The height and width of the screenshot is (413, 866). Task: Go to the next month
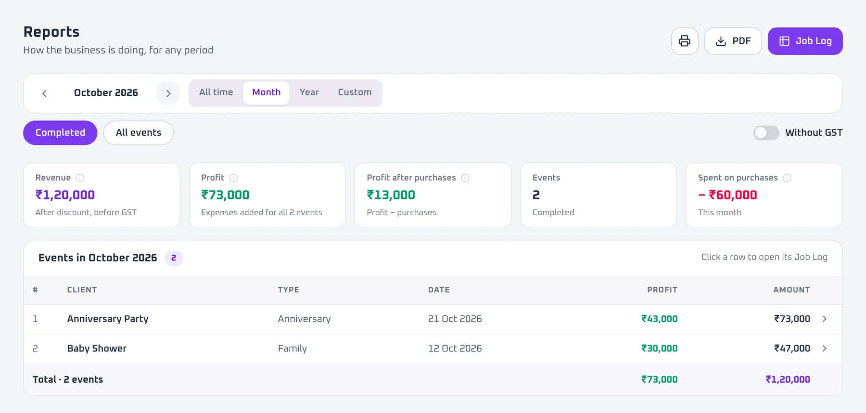click(x=168, y=93)
